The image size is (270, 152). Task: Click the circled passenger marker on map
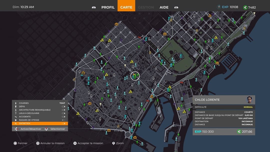coord(135,76)
